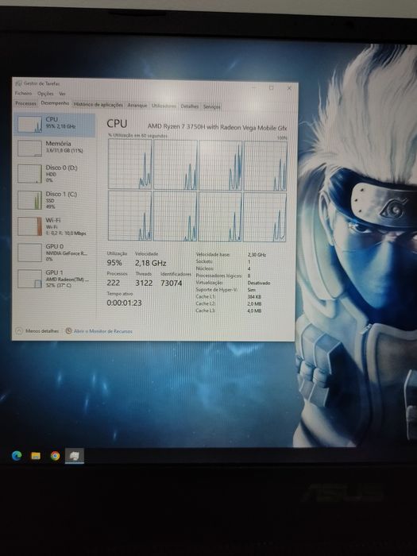The width and height of the screenshot is (417, 556).
Task: Click the Task Manager taskbar icon
Action: [x=75, y=456]
